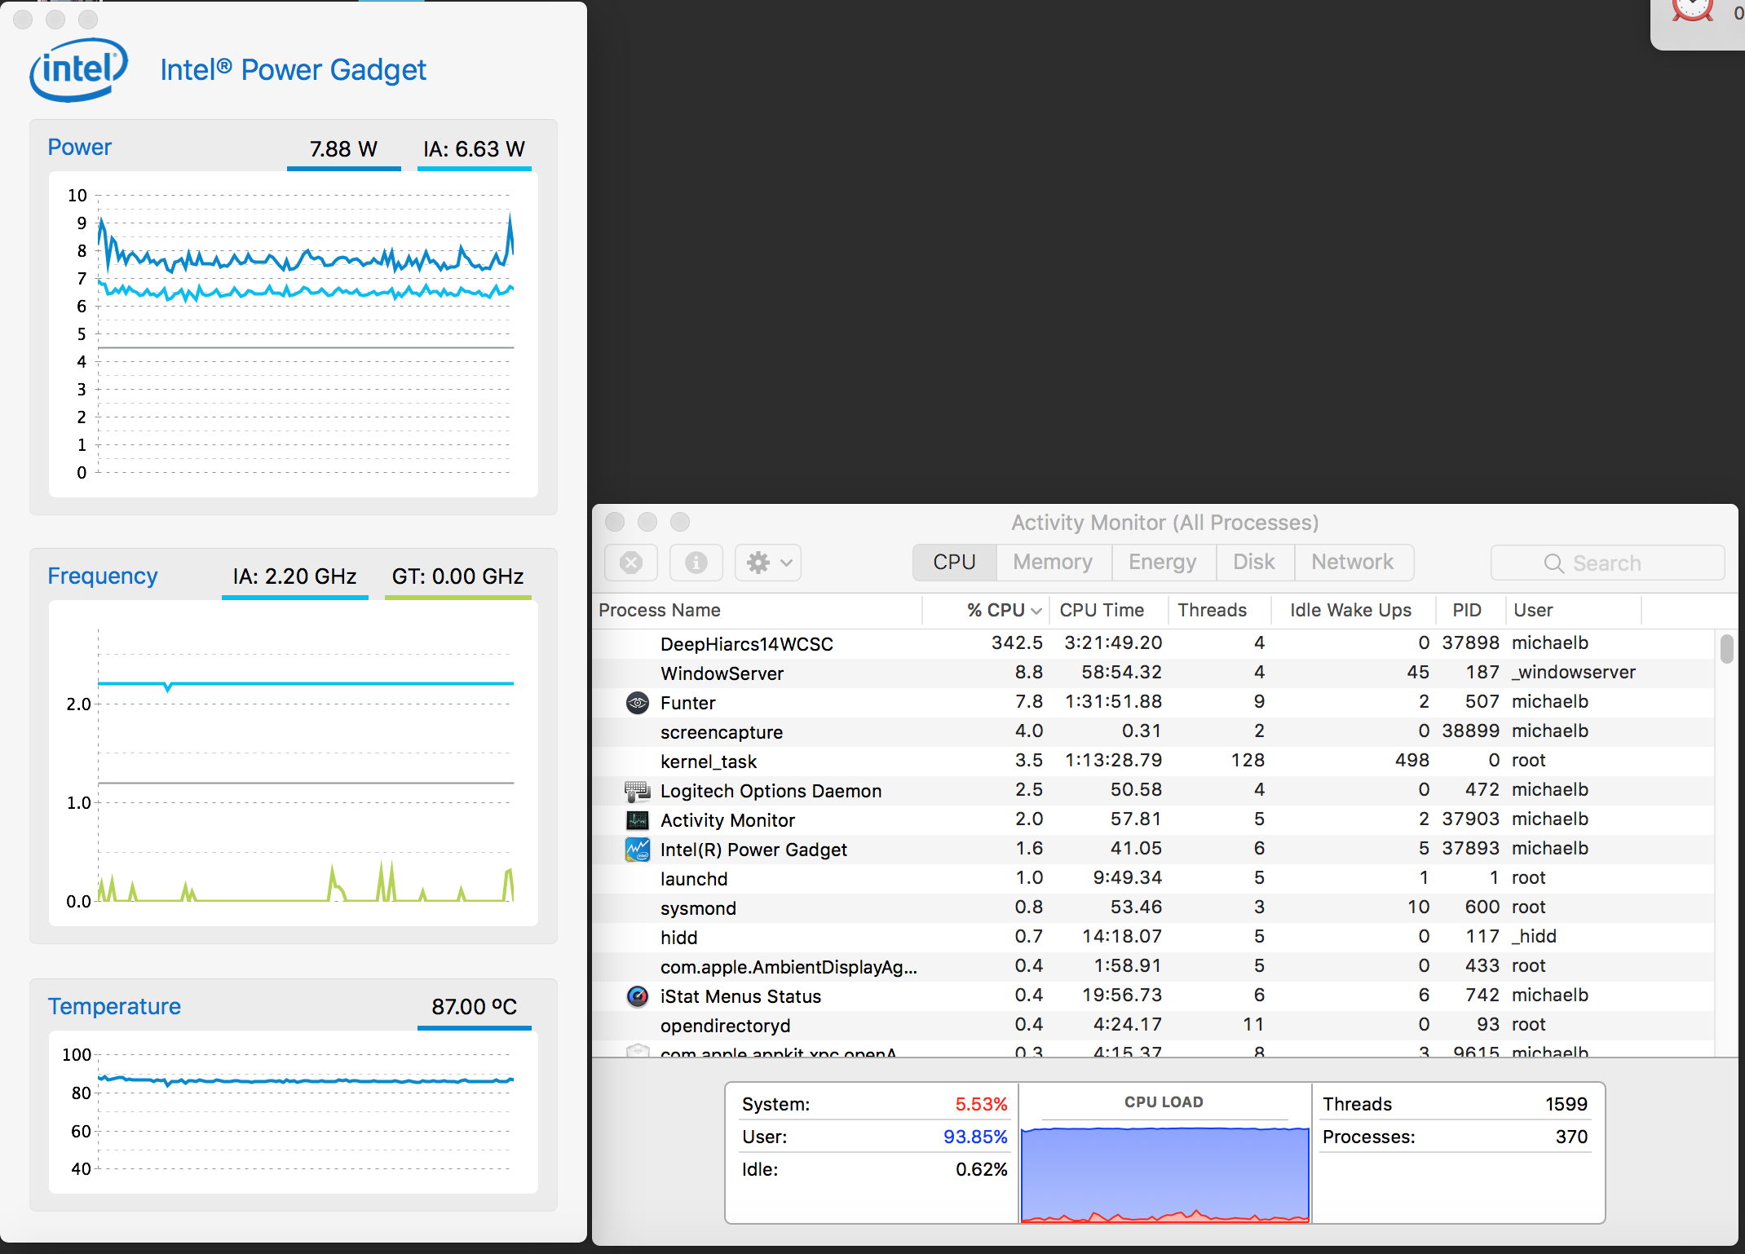Click the Idle 0.62% value
Viewport: 1745px width, 1254px height.
click(x=981, y=1169)
